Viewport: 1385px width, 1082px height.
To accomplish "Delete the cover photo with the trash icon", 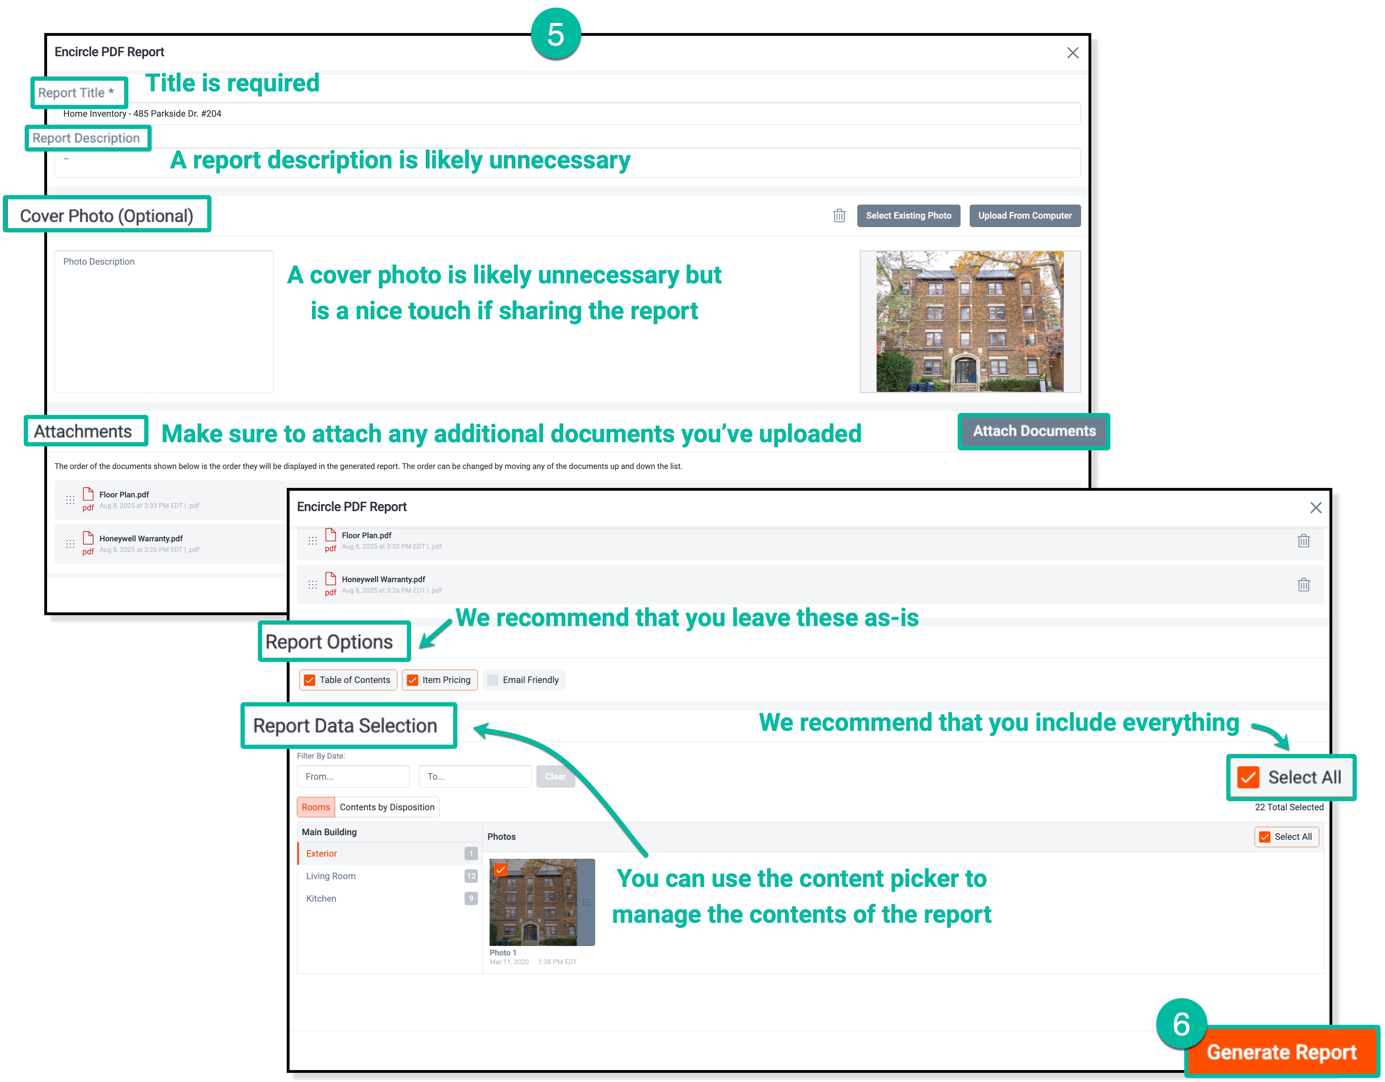I will [x=839, y=216].
